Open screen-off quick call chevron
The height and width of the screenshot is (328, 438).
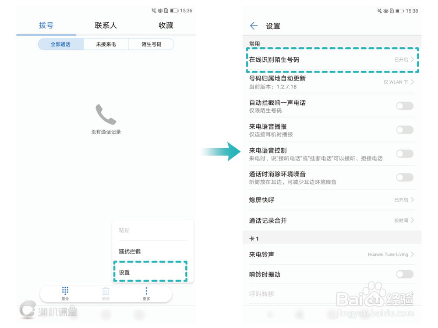click(x=412, y=200)
